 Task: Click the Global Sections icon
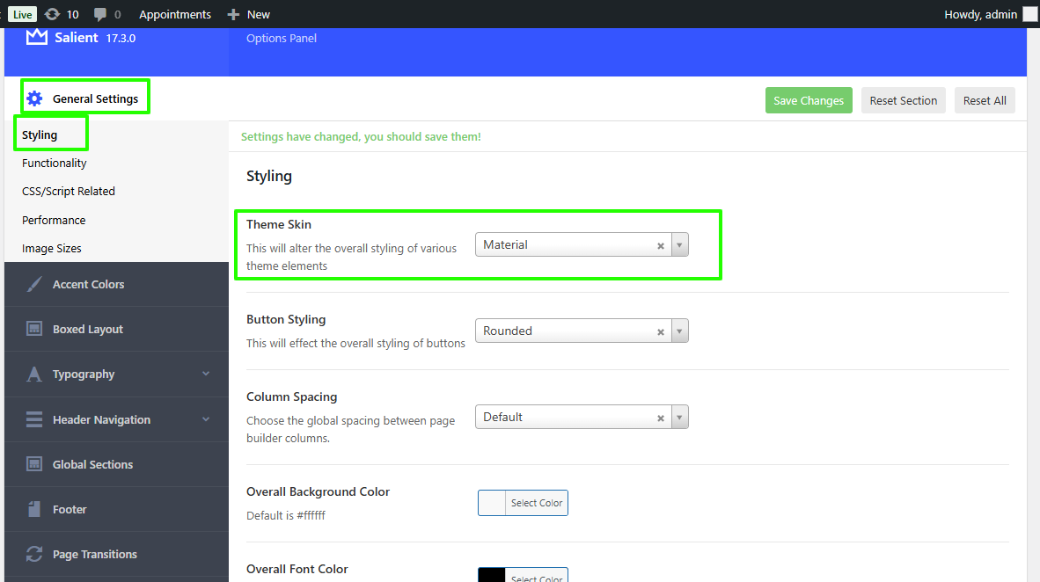coord(34,464)
